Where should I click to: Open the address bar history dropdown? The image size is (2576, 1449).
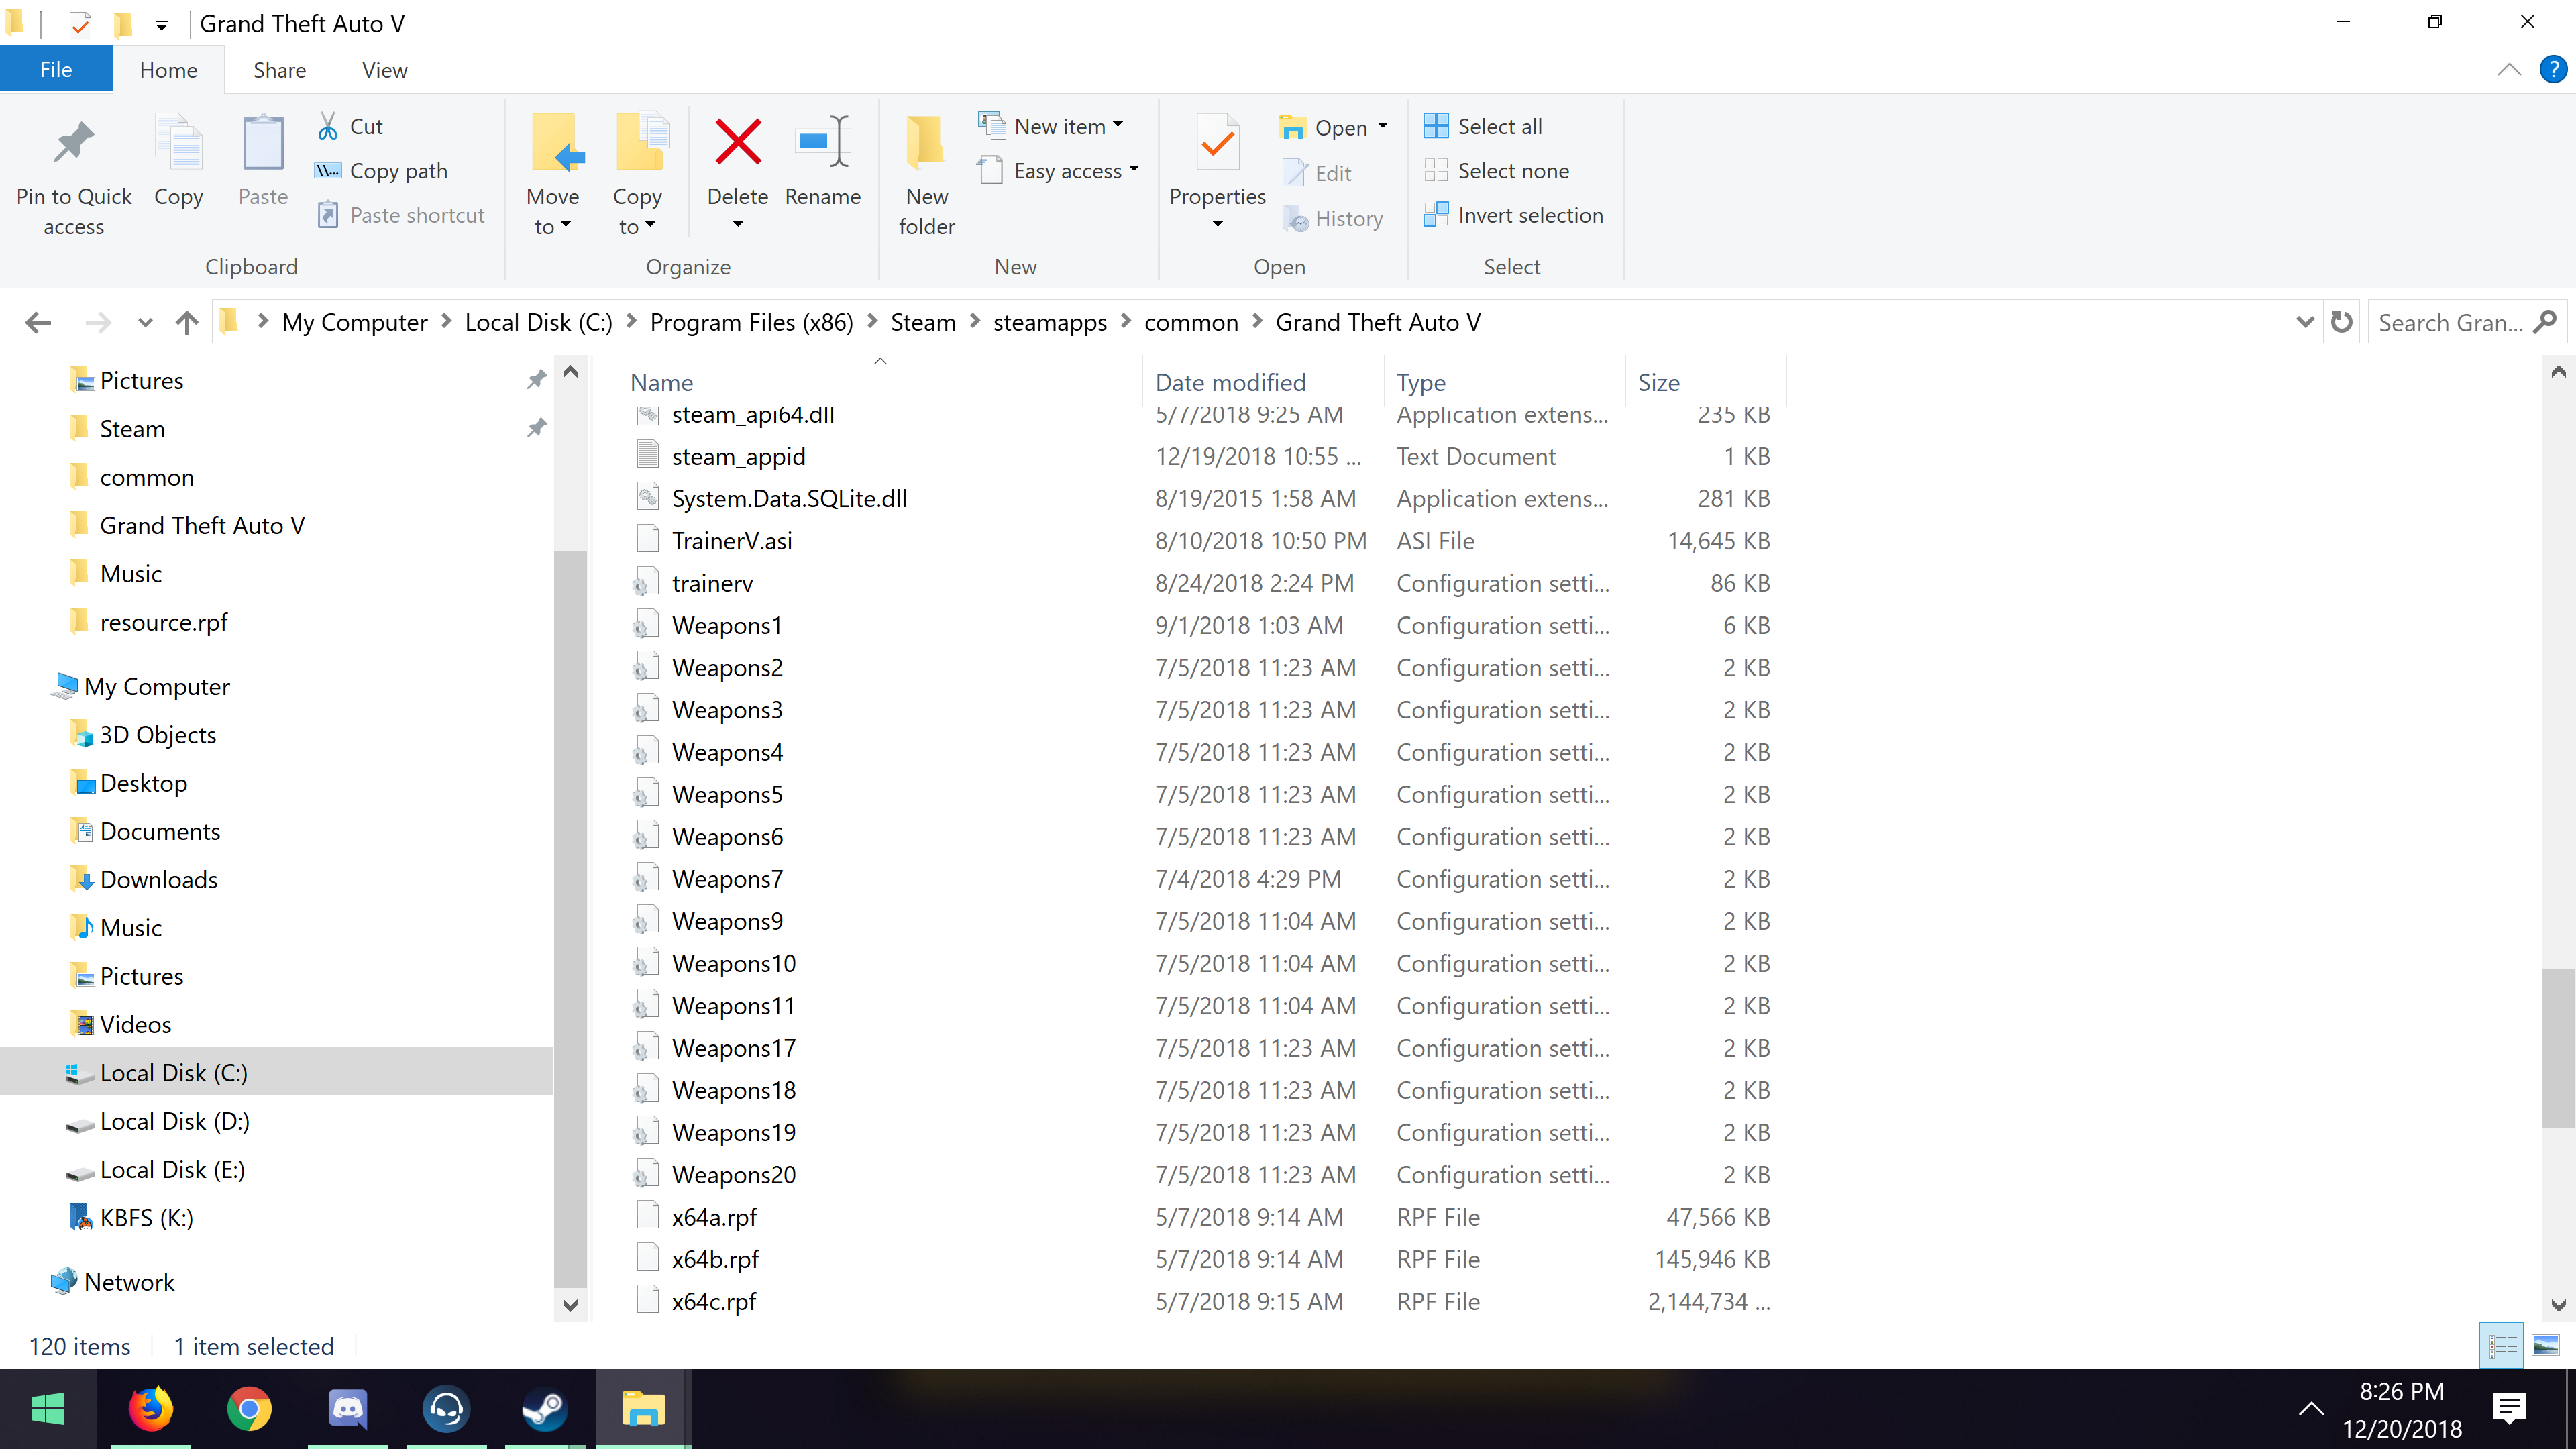click(2304, 322)
